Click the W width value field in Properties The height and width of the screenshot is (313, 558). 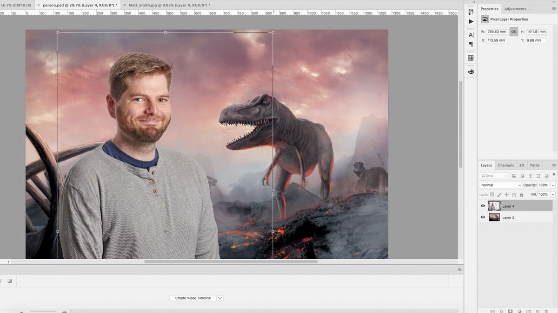[x=497, y=32]
